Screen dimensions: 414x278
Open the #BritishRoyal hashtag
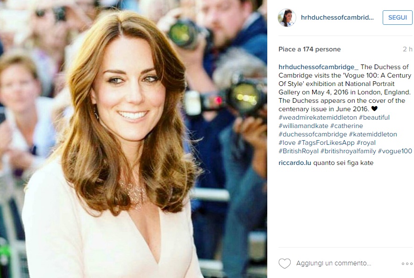pyautogui.click(x=299, y=151)
